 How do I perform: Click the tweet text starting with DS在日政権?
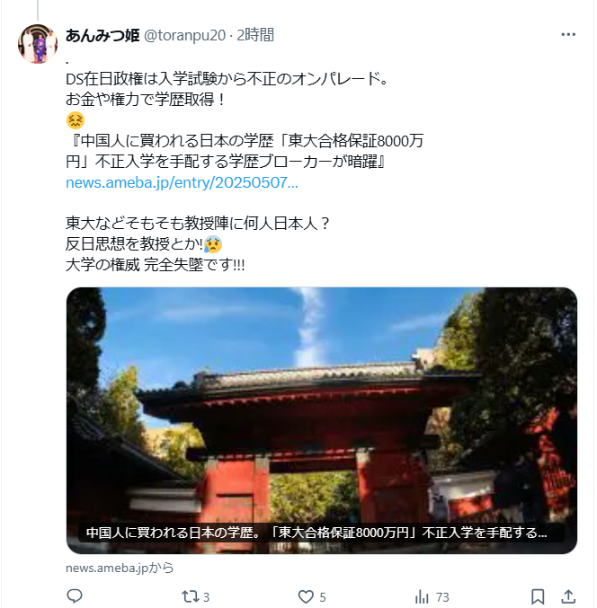227,79
